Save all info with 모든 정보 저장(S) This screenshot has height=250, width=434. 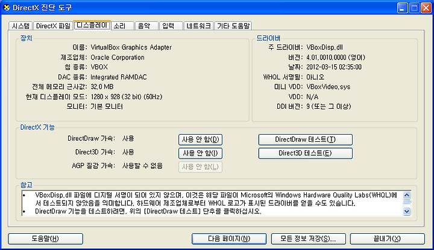[309, 239]
